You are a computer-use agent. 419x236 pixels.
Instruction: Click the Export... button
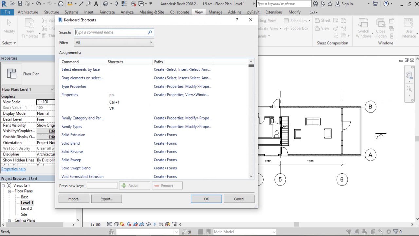(x=107, y=199)
